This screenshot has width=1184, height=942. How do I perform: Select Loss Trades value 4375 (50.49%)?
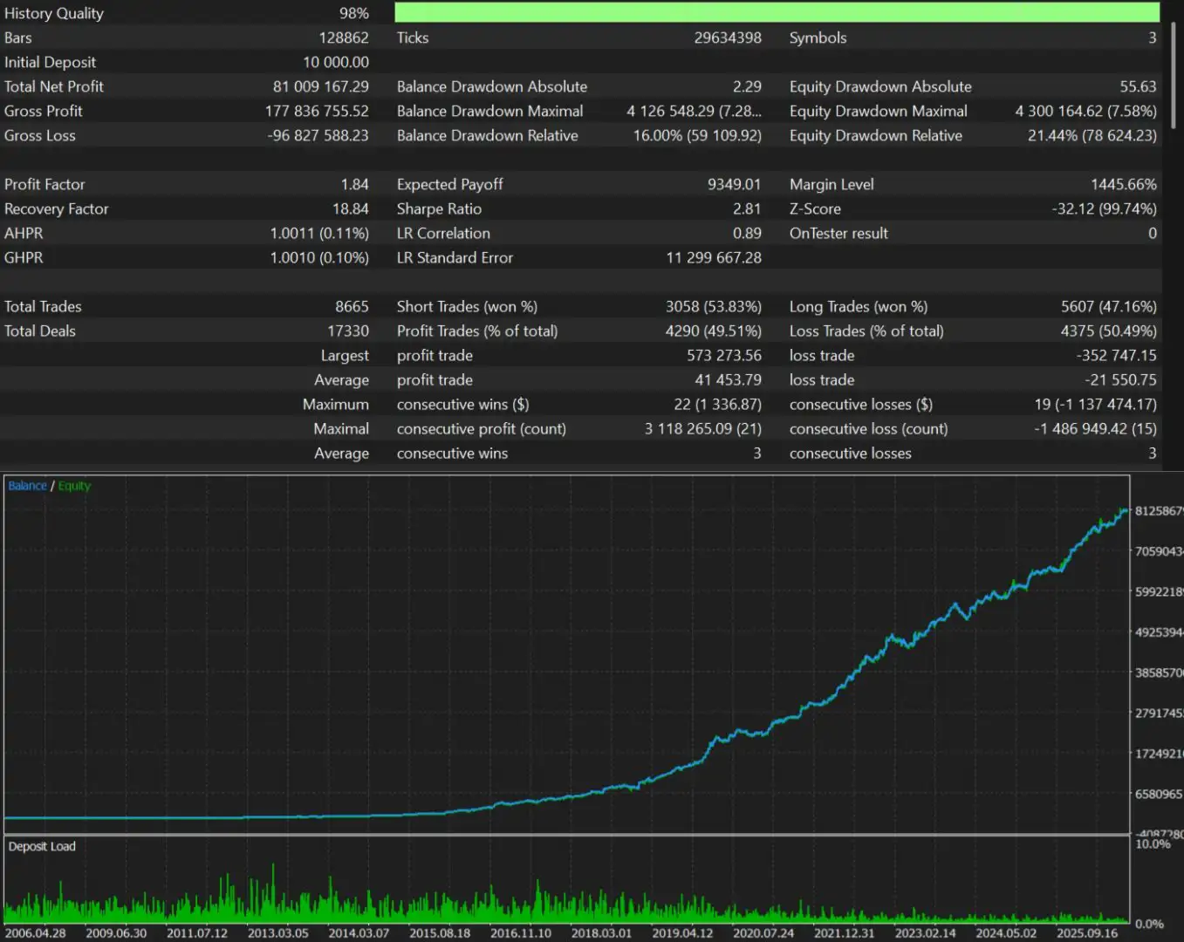pyautogui.click(x=1109, y=331)
